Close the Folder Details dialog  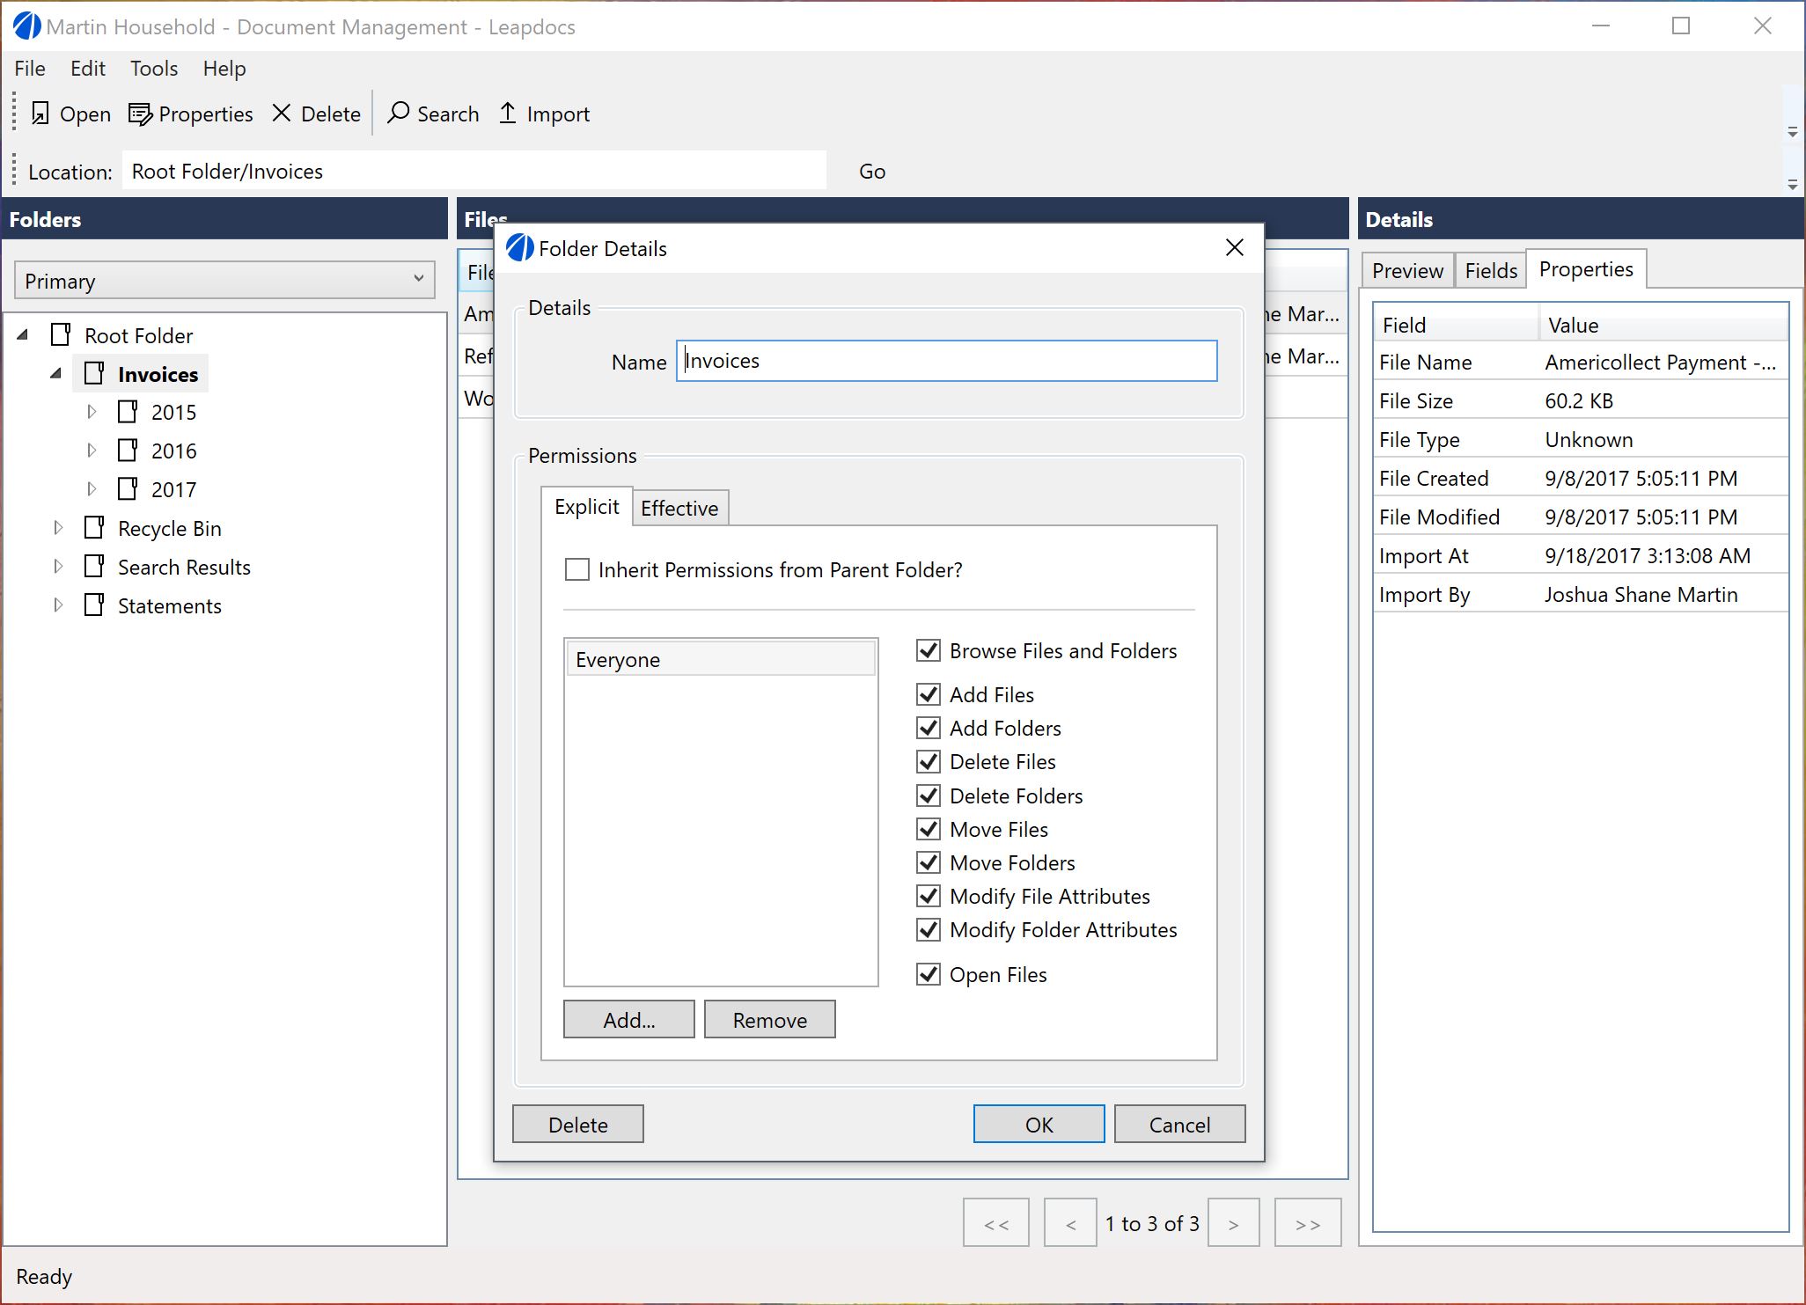click(x=1235, y=248)
